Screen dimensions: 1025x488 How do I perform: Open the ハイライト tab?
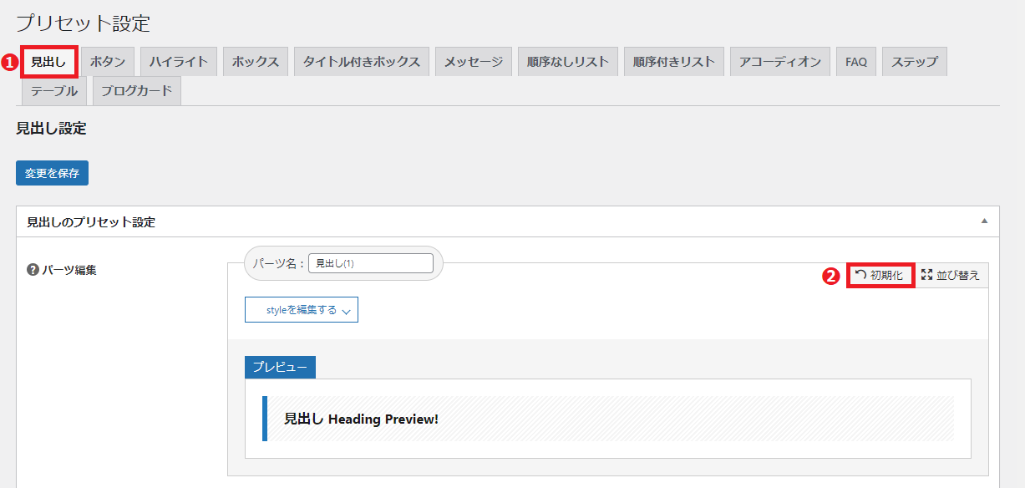tap(179, 62)
